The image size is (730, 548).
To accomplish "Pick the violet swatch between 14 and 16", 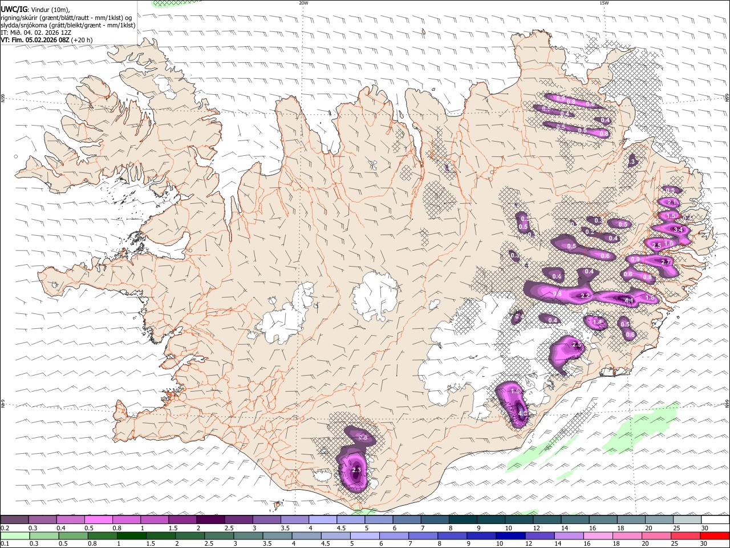I will [x=569, y=536].
